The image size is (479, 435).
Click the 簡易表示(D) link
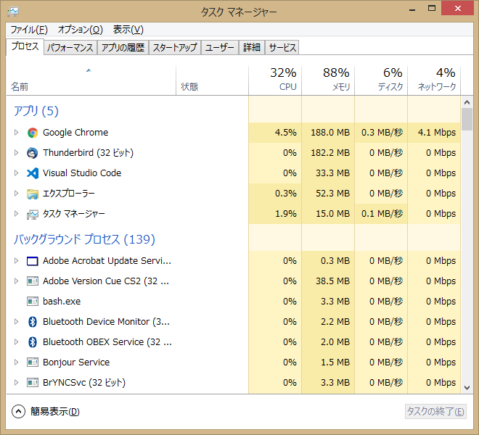point(55,412)
